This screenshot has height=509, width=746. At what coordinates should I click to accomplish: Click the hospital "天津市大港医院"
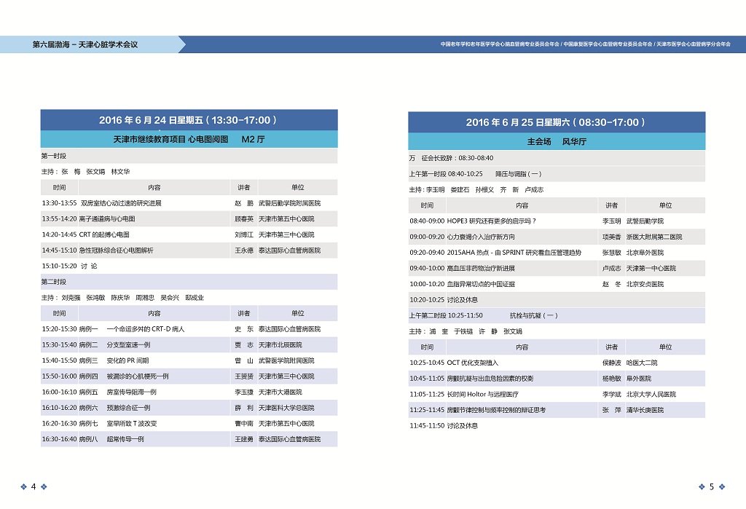click(x=280, y=392)
